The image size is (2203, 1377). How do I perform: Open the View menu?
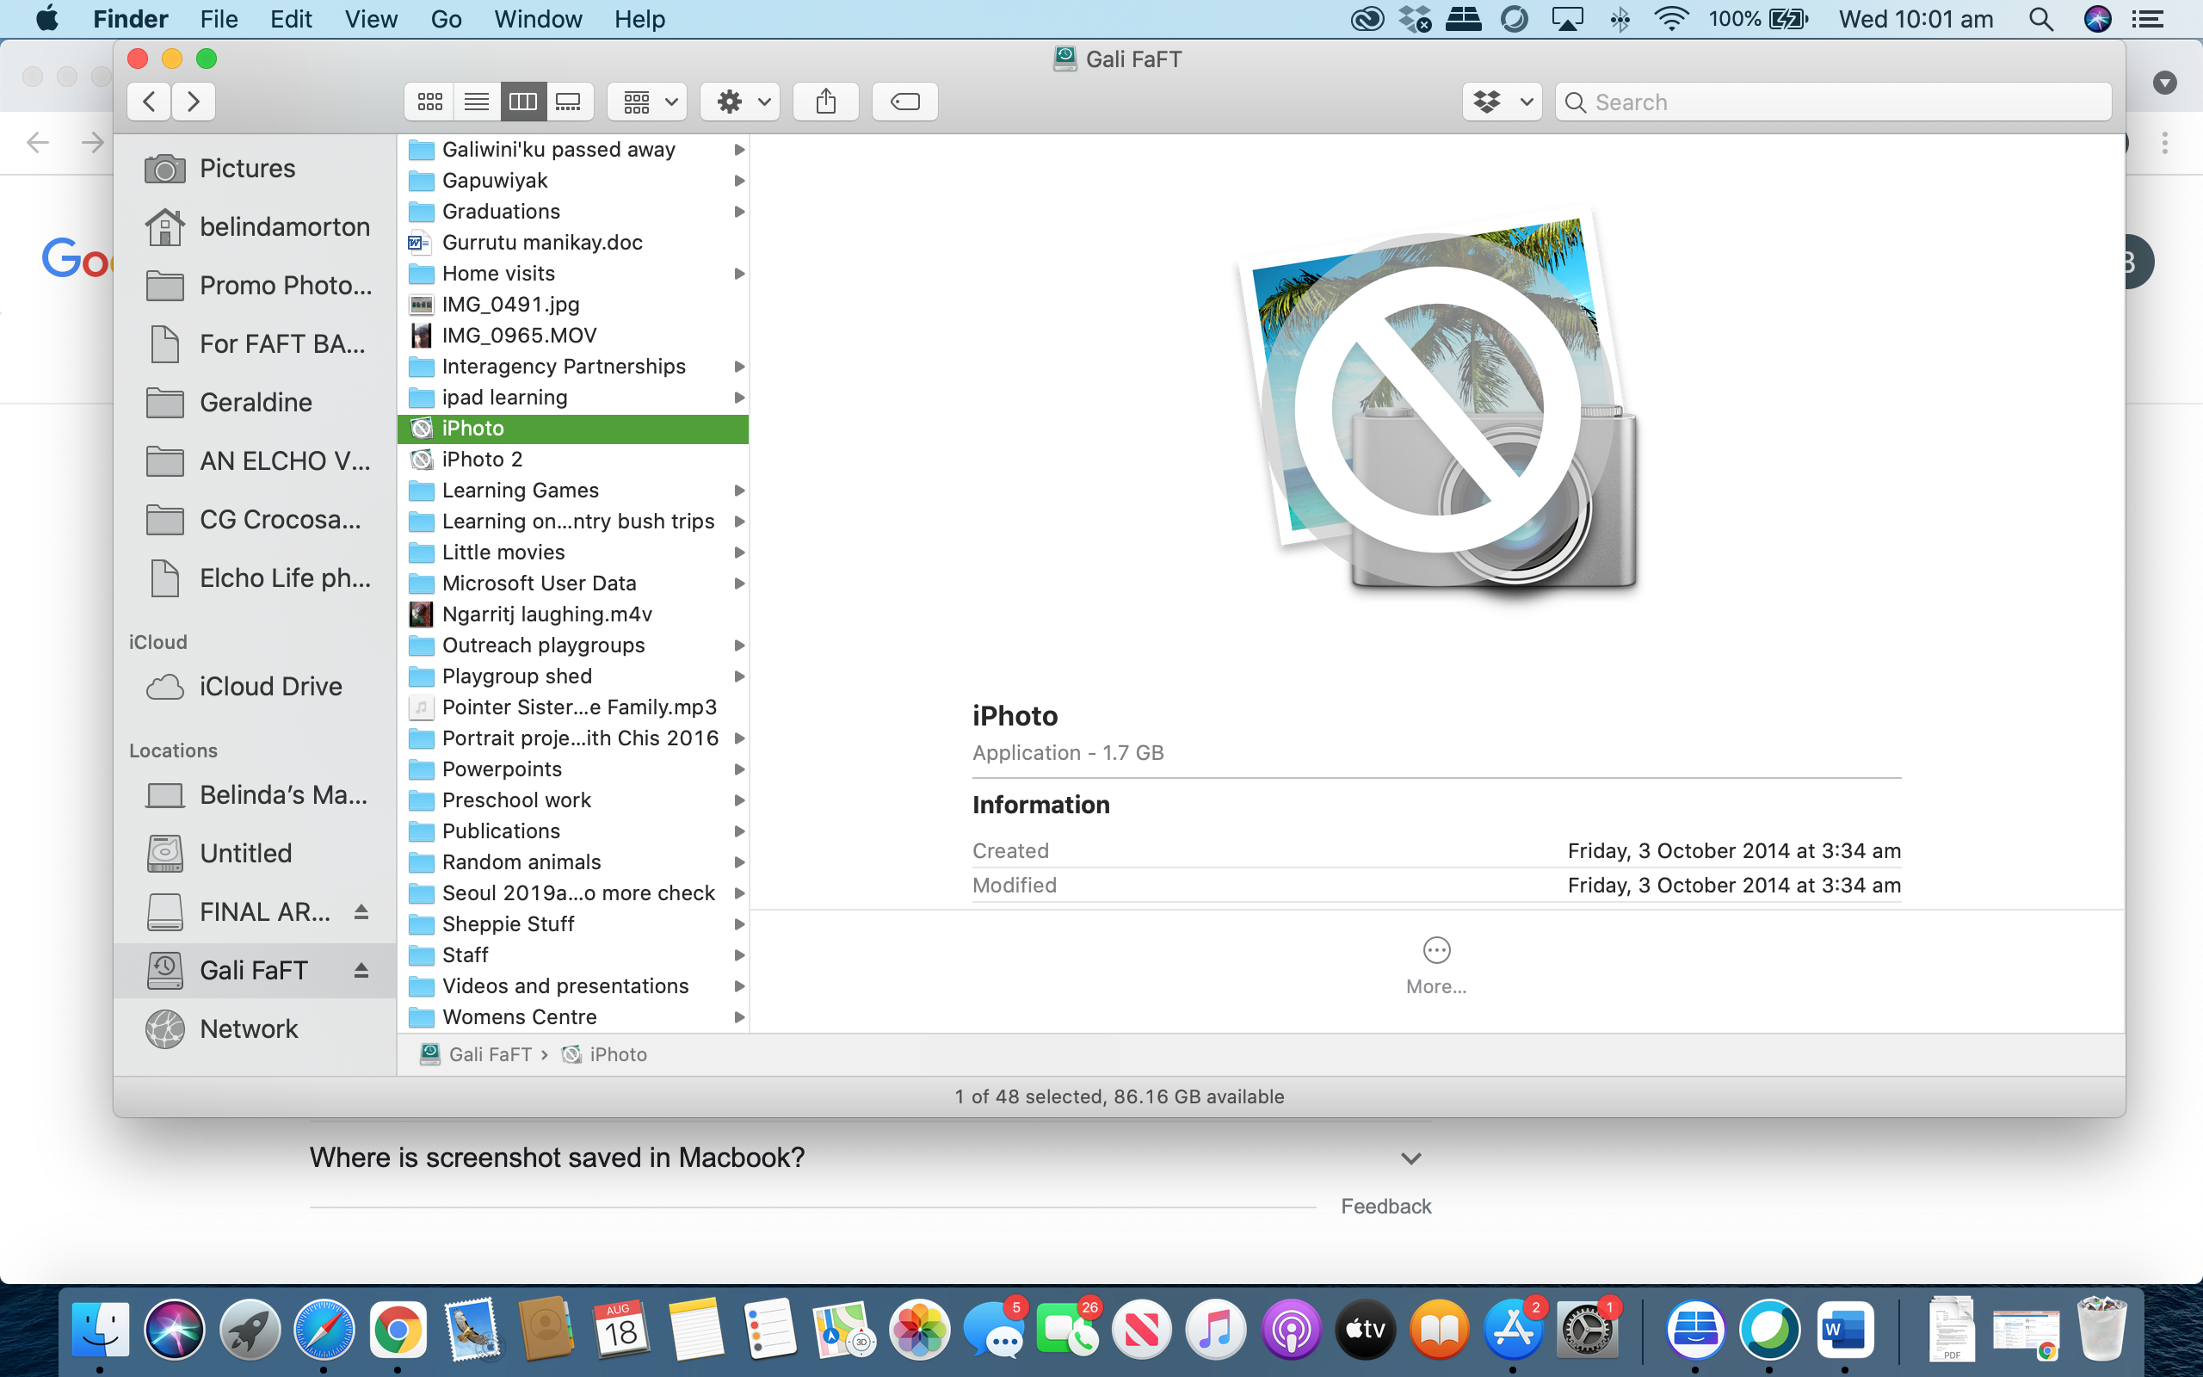tap(371, 19)
